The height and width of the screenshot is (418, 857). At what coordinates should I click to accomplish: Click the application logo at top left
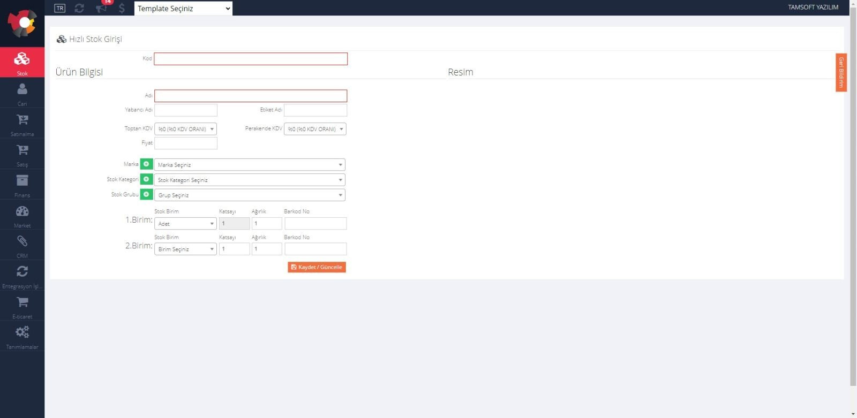(22, 23)
